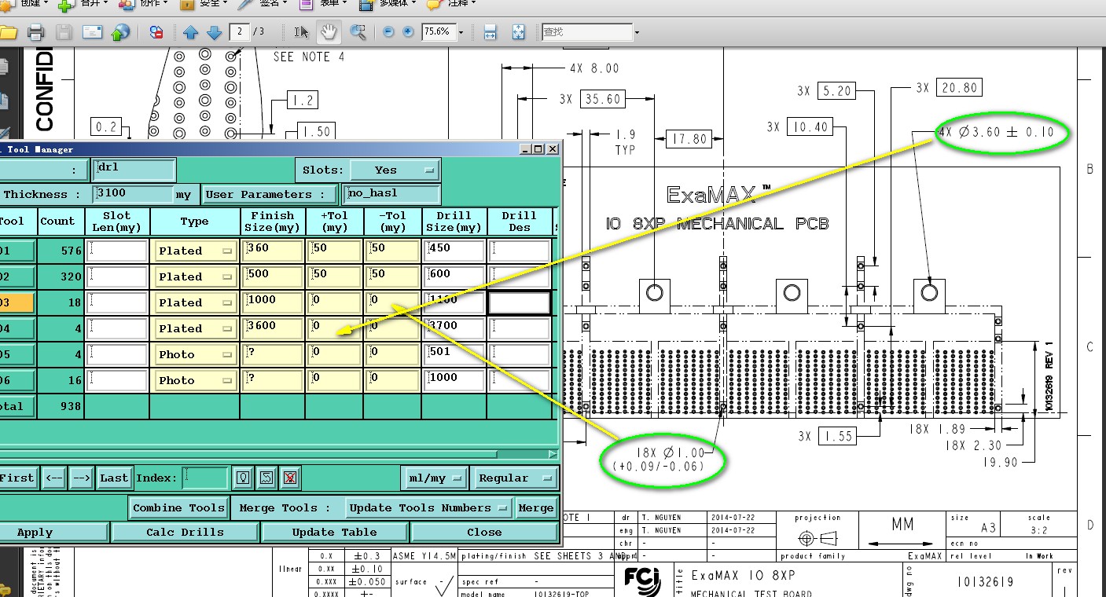Click the Index input field
Viewport: 1106px width, 597px height.
click(x=205, y=478)
